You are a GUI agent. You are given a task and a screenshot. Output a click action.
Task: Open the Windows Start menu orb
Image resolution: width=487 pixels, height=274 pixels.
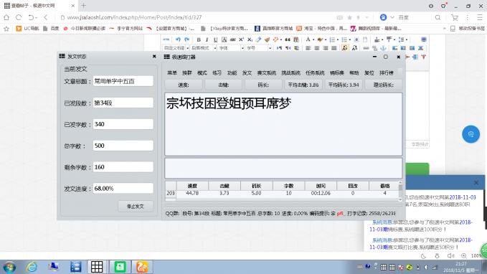tap(9, 267)
